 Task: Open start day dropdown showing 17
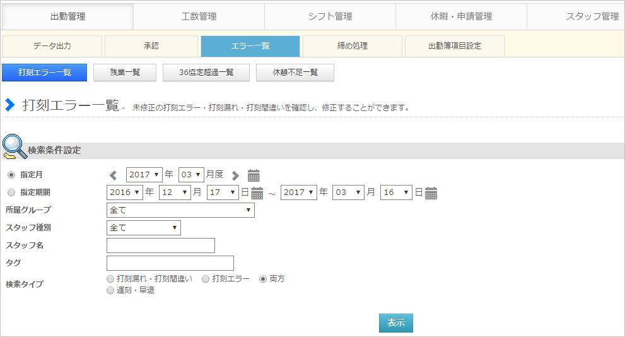pyautogui.click(x=223, y=192)
